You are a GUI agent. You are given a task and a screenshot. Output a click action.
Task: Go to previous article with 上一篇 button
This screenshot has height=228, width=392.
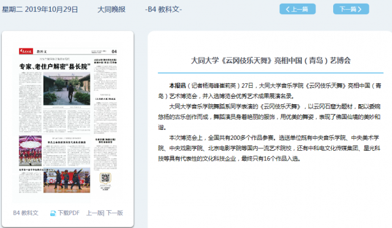click(x=298, y=9)
